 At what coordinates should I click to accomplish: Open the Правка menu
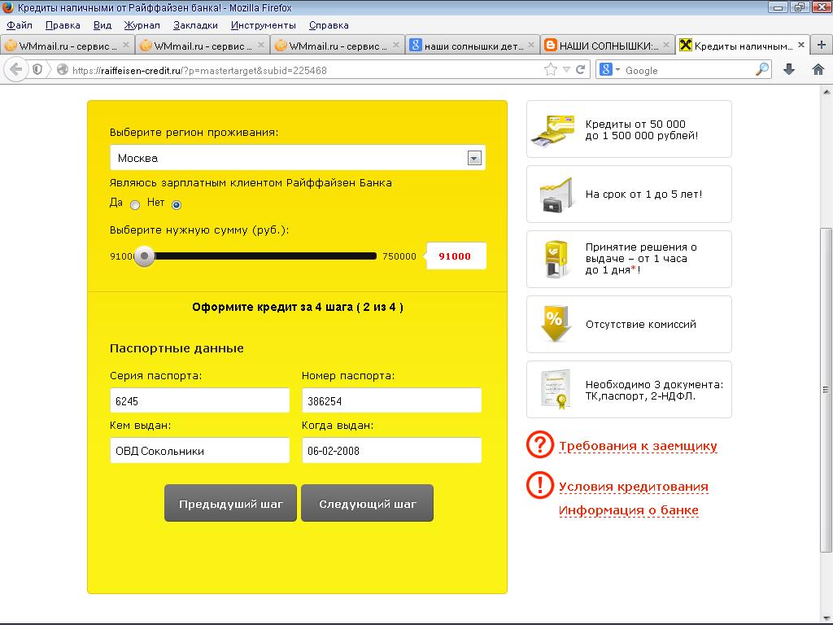[63, 25]
